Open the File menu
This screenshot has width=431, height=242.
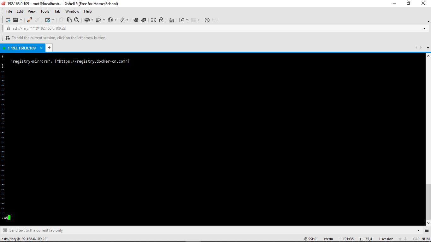tap(9, 11)
